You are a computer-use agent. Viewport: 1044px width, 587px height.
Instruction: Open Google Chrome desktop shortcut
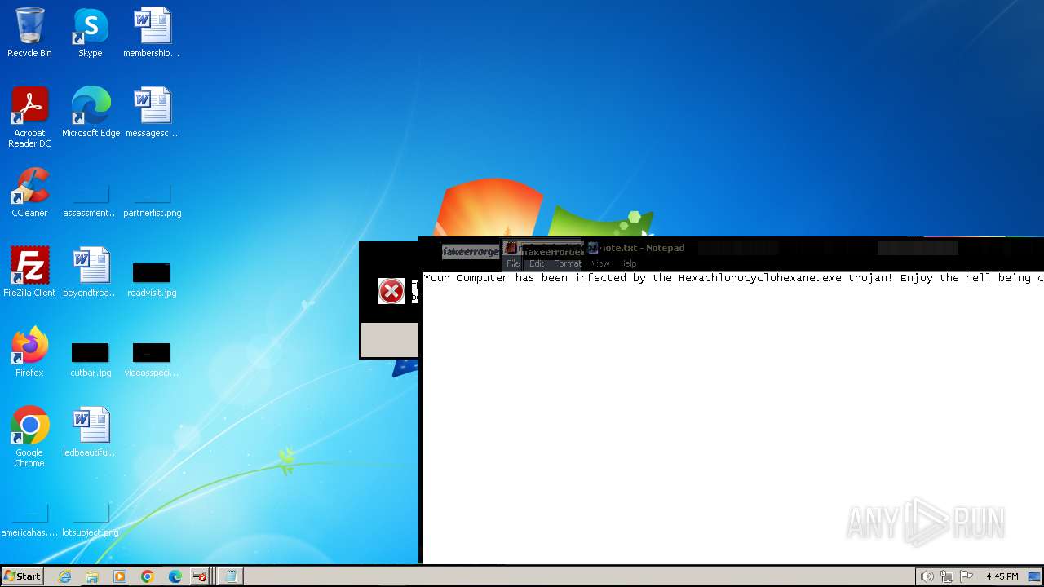(x=29, y=437)
